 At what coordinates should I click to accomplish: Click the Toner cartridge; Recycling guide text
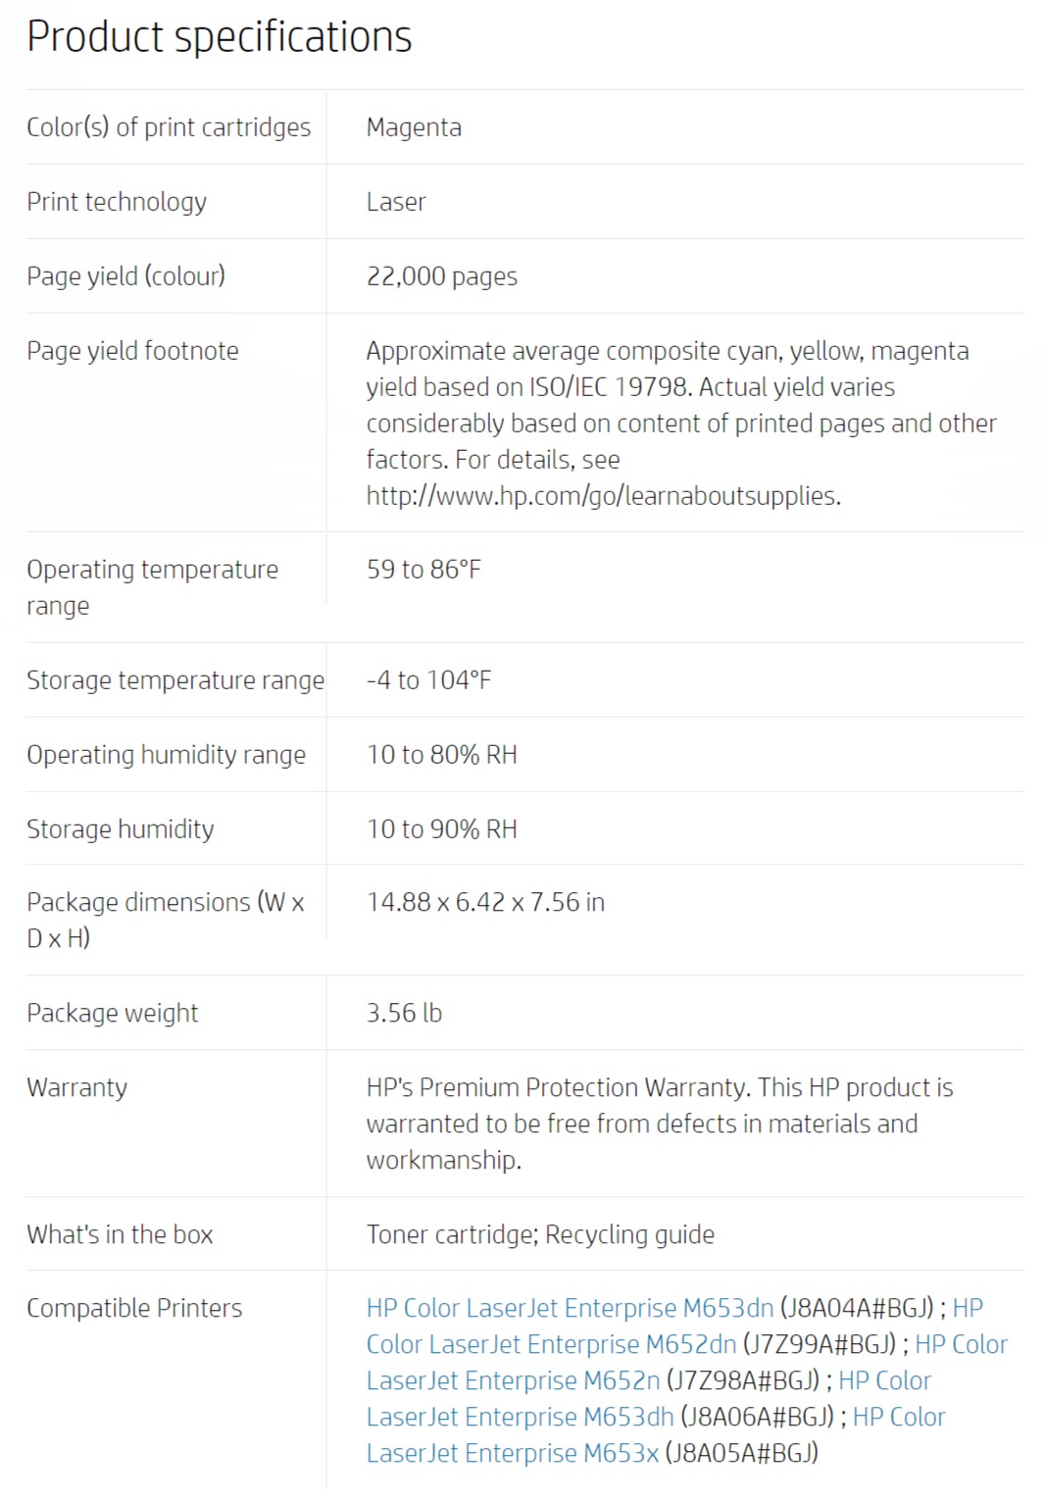(x=540, y=1234)
